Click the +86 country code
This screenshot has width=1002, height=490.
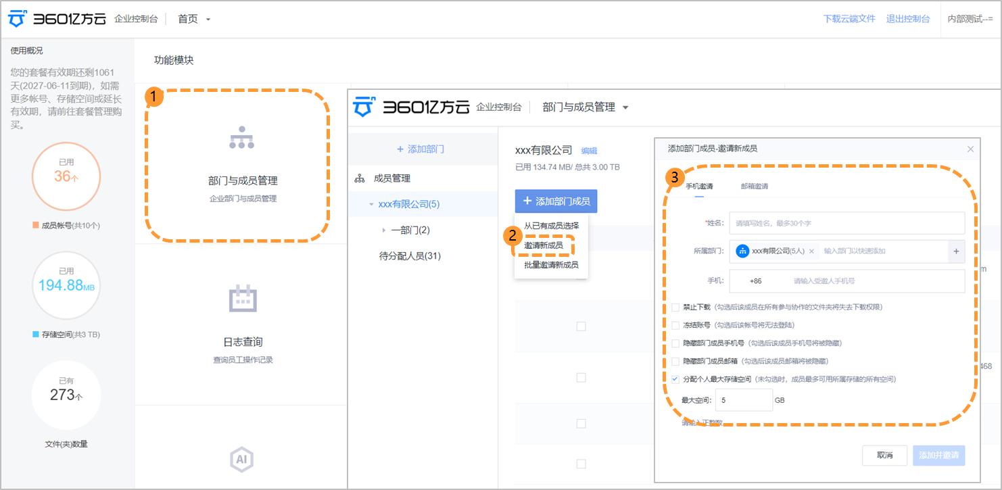point(755,280)
